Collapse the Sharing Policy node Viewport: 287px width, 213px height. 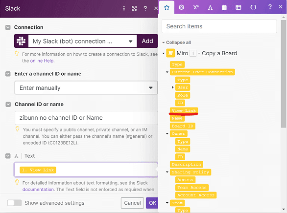pyautogui.click(x=167, y=172)
